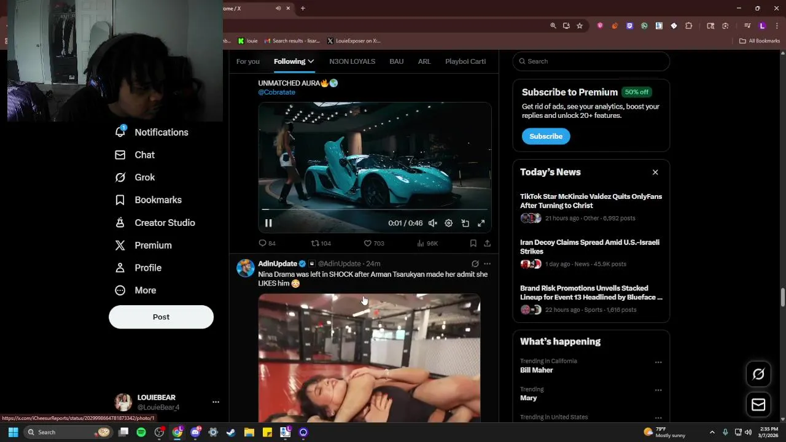Screen dimensions: 786x442
Task: Open the Extensions puzzle menu
Action: (688, 26)
